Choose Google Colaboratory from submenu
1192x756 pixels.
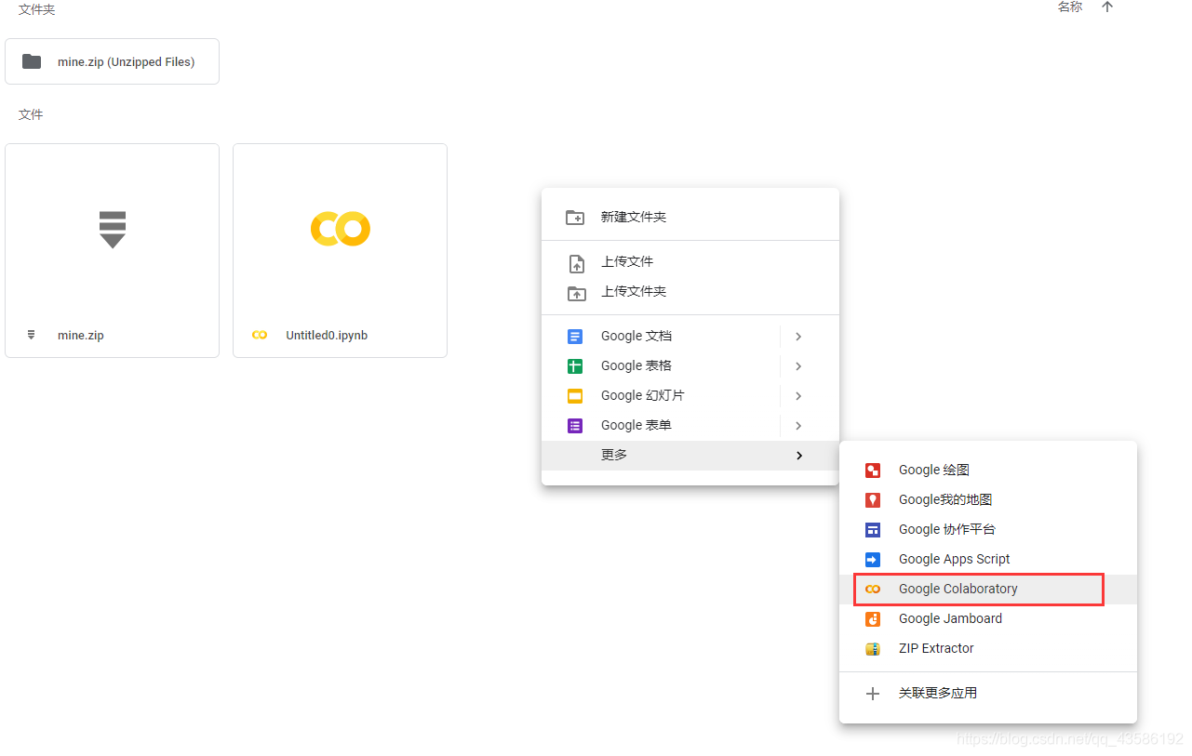click(x=988, y=590)
